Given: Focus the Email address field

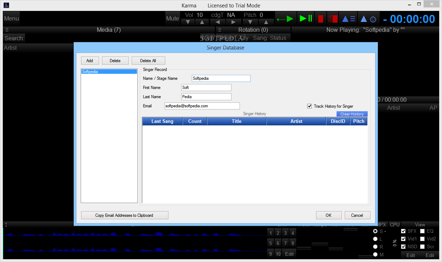Looking at the screenshot, I should (x=202, y=106).
